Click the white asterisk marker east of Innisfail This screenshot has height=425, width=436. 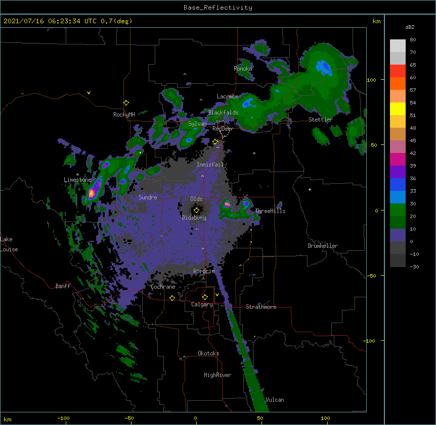coord(254,153)
